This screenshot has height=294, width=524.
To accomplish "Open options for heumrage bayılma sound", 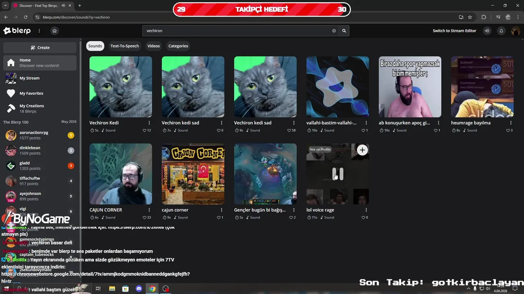I will 511,123.
